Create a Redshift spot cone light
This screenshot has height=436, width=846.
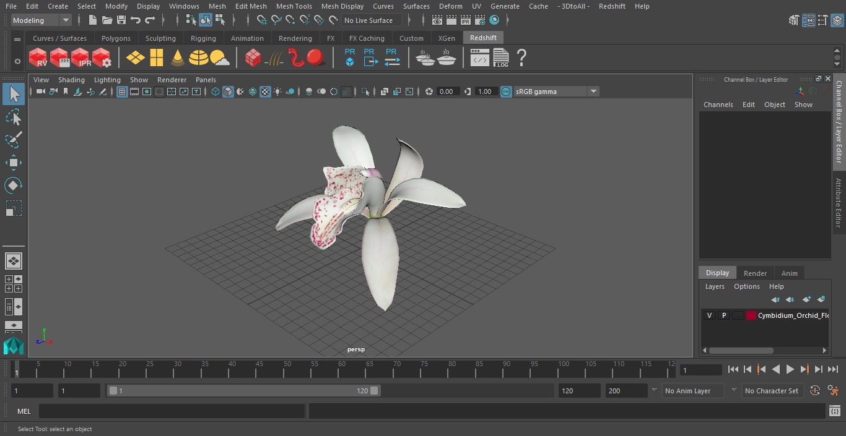178,58
